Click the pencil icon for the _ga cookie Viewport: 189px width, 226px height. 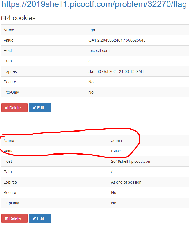pos(34,108)
